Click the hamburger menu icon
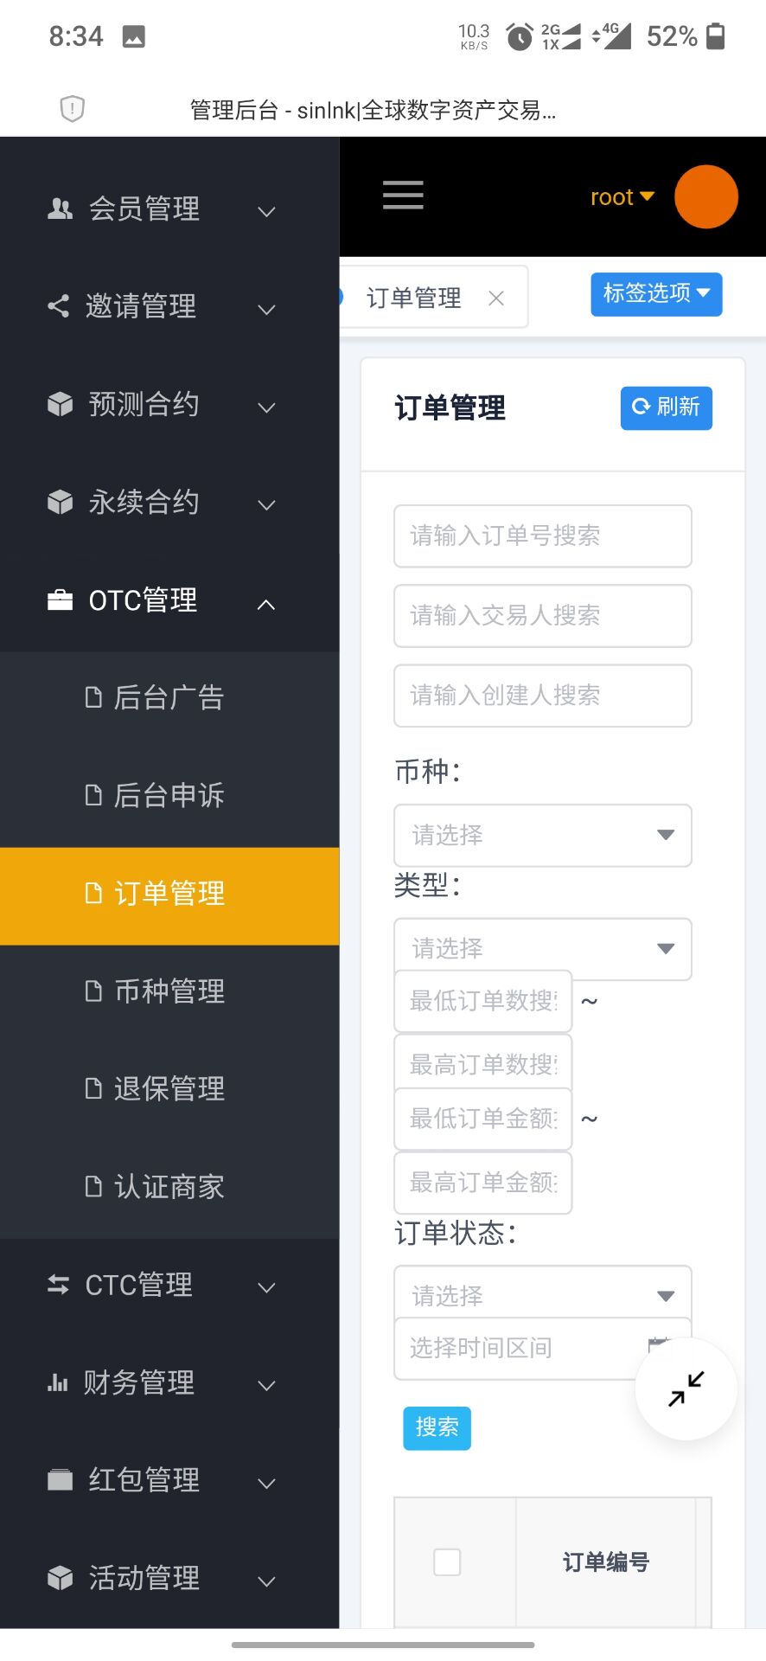 point(403,196)
